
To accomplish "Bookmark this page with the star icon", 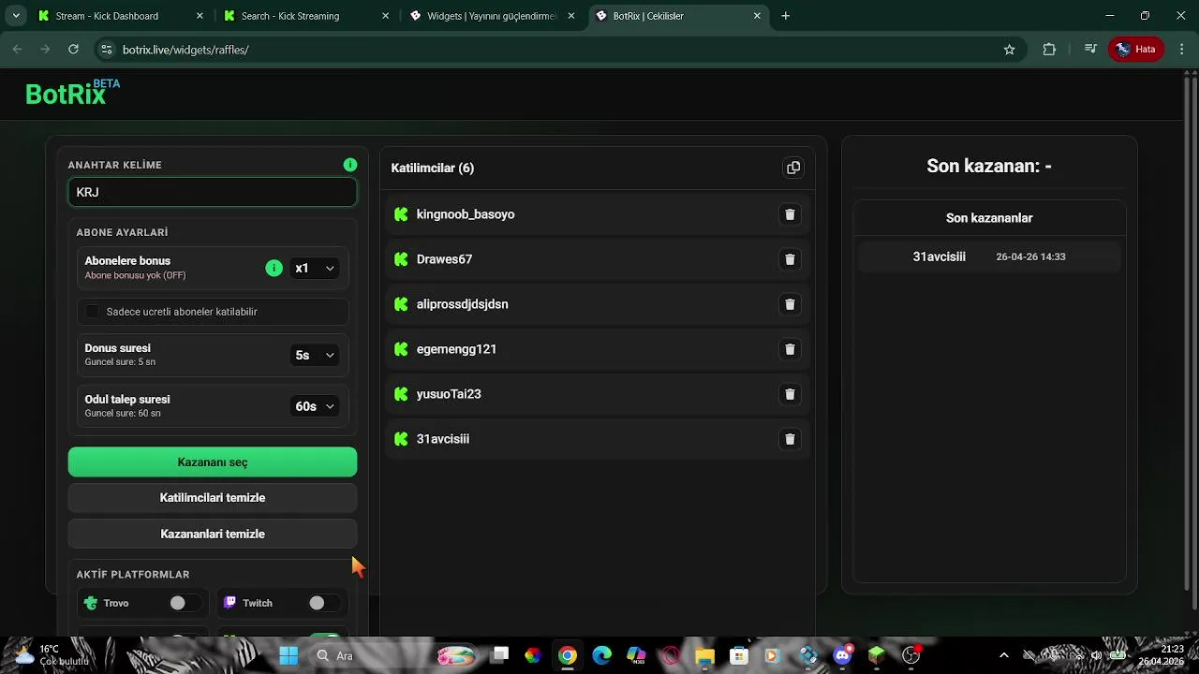I will coord(1009,50).
